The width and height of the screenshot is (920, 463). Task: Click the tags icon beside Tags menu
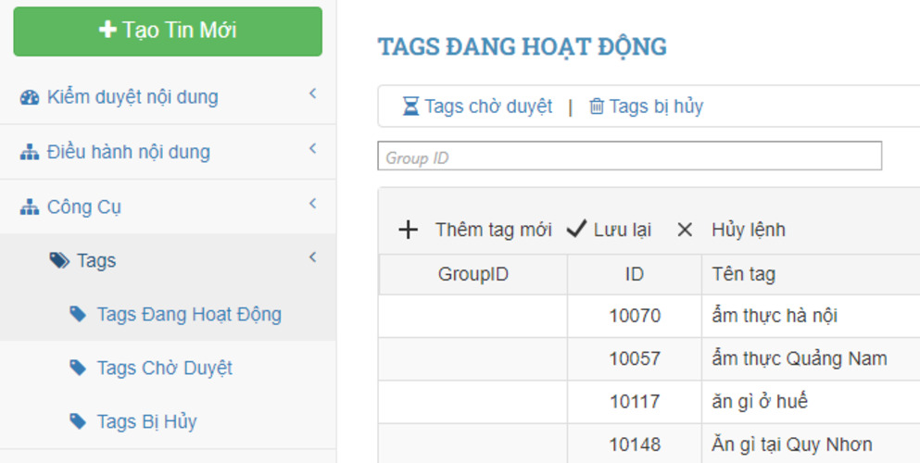59,261
